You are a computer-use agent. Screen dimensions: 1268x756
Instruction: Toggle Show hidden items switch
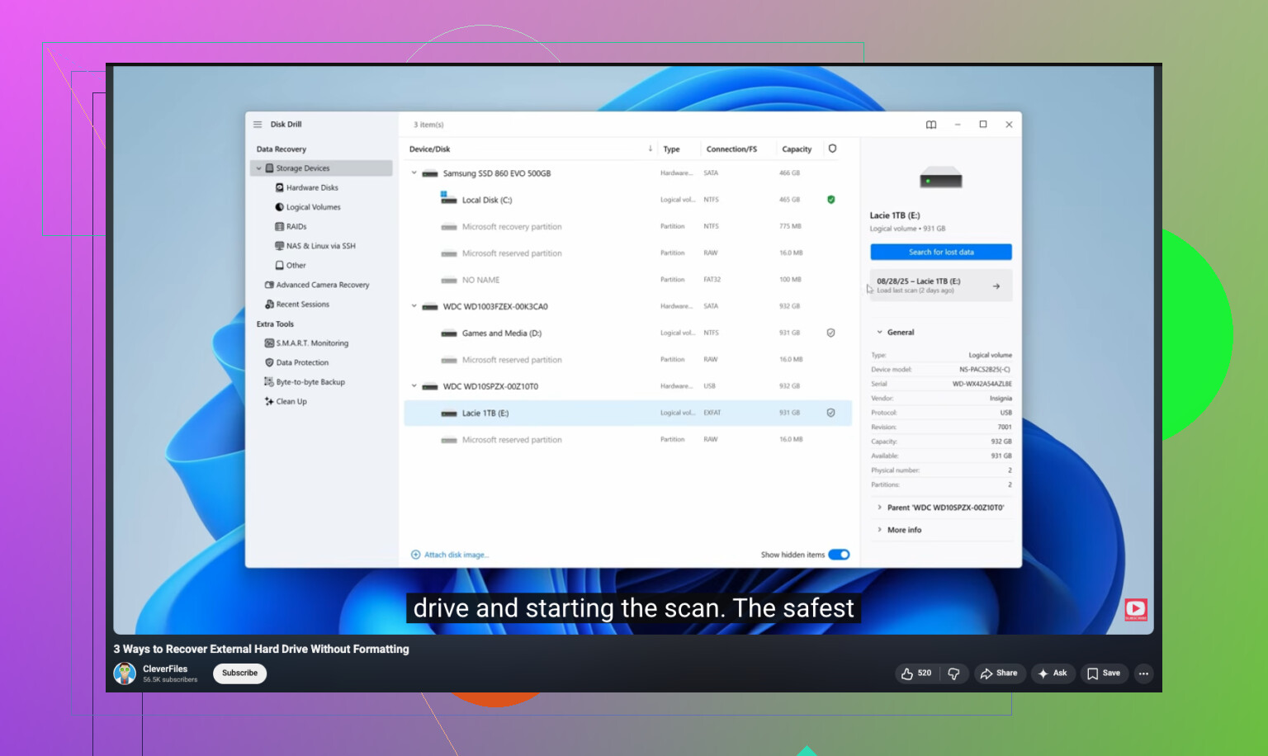tap(839, 555)
